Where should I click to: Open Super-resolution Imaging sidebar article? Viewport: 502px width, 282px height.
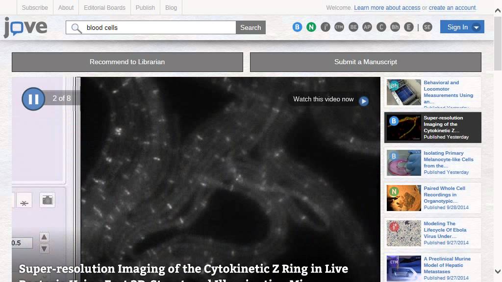[x=443, y=124]
